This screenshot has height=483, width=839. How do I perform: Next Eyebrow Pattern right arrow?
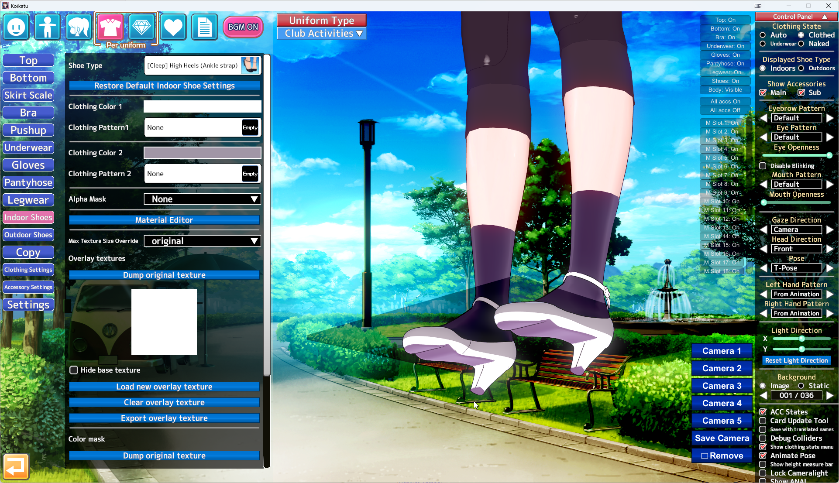[830, 118]
